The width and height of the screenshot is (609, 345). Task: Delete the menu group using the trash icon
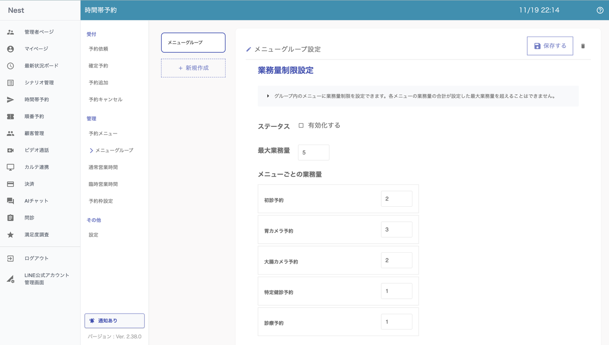coord(583,46)
